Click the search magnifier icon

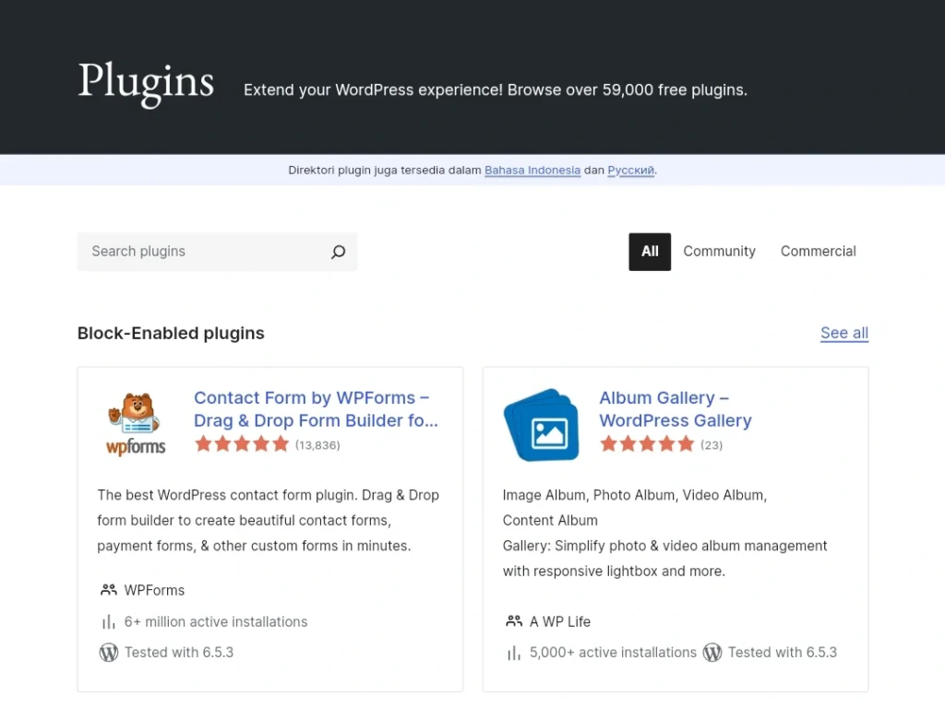(x=338, y=252)
